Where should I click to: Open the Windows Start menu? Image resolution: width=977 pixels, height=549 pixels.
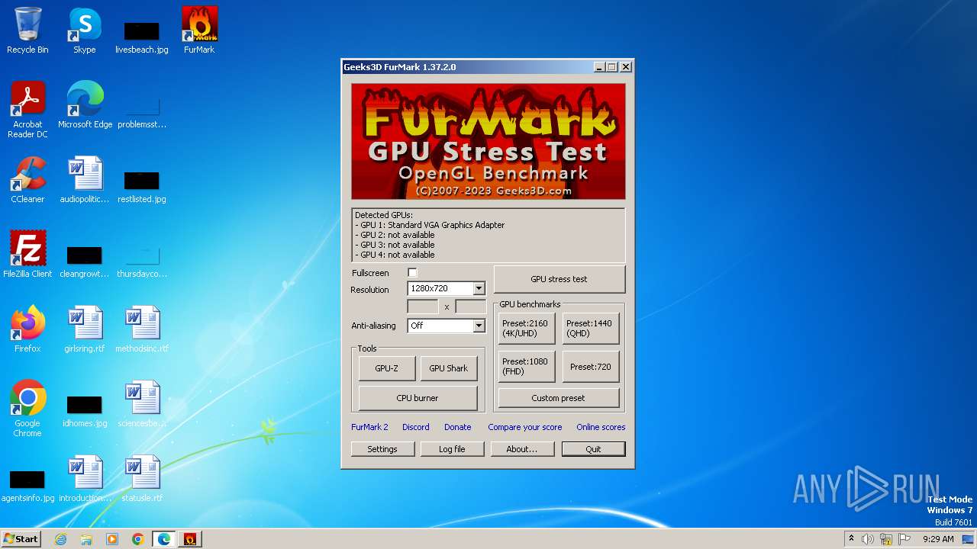click(21, 539)
